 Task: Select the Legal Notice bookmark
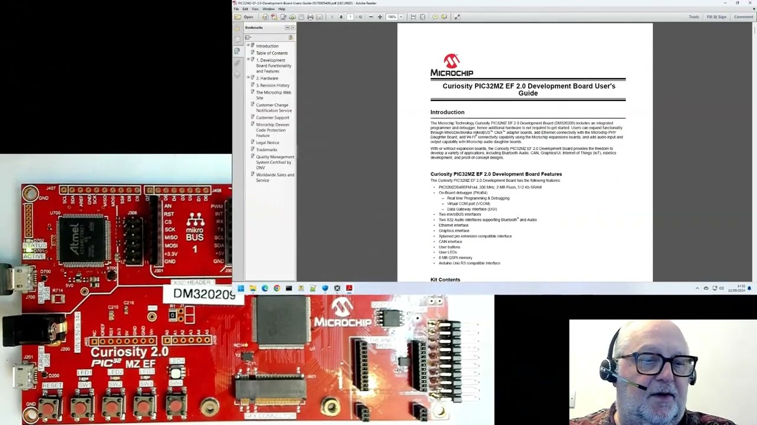[x=267, y=143]
